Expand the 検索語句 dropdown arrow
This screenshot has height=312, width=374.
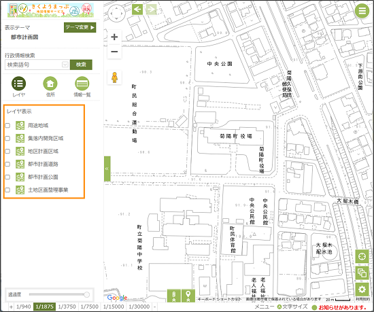(65, 65)
